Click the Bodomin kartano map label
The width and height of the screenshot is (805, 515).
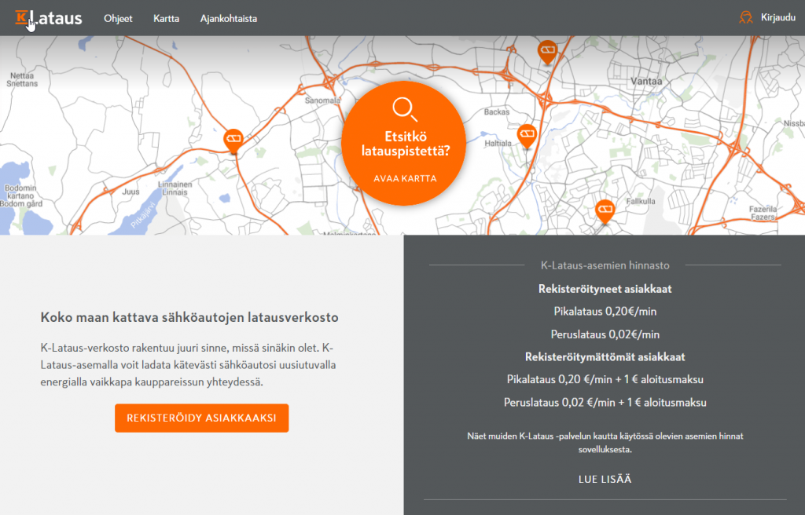point(21,195)
